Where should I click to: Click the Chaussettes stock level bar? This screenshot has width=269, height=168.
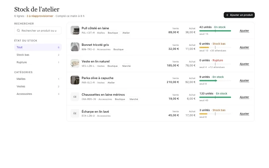[215, 97]
